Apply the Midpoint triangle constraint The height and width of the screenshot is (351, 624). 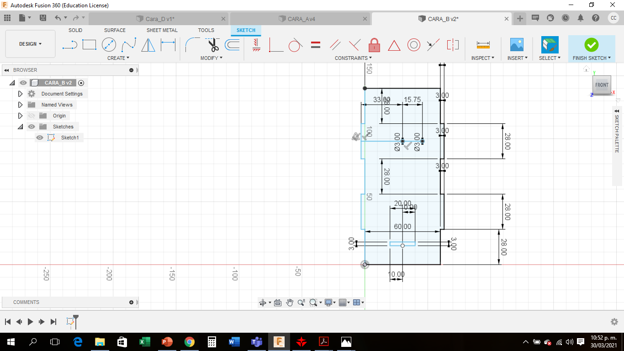pyautogui.click(x=394, y=45)
